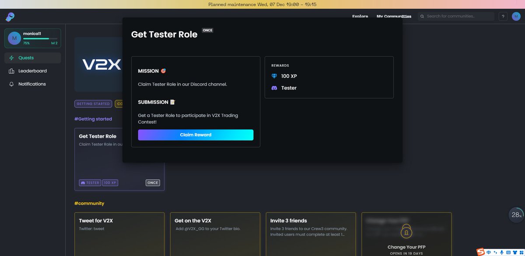Click monica11's round M avatar in sidebar
Screen dimensions: 525x256
coord(14,38)
